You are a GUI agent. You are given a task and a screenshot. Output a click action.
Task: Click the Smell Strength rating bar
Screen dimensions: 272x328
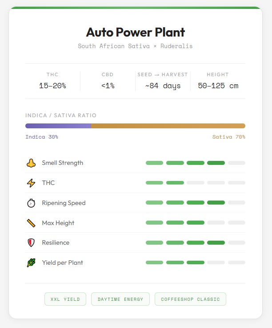click(x=195, y=163)
